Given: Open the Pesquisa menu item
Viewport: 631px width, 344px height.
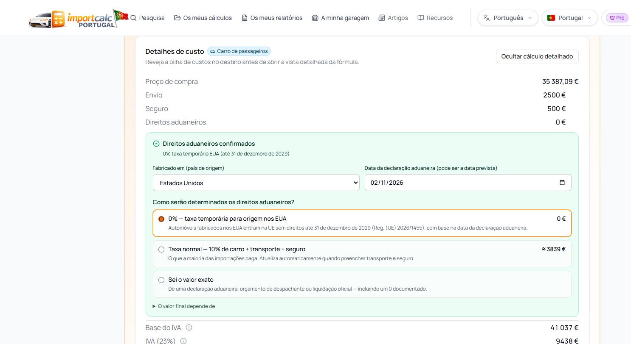Looking at the screenshot, I should tap(147, 18).
